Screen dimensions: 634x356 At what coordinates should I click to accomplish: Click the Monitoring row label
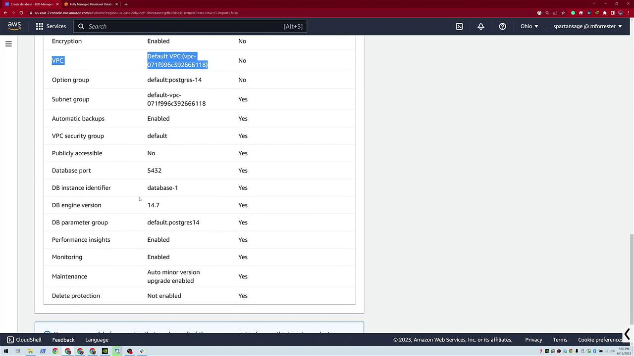[67, 257]
